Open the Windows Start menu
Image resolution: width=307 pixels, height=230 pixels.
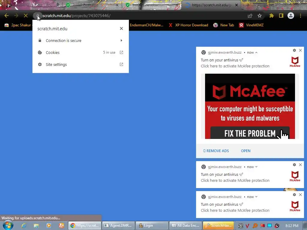8,225
